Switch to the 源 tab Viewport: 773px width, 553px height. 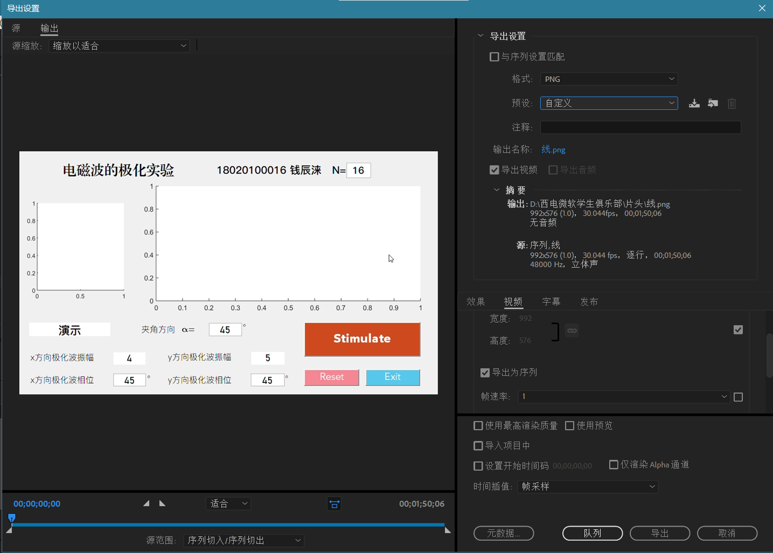pyautogui.click(x=16, y=28)
